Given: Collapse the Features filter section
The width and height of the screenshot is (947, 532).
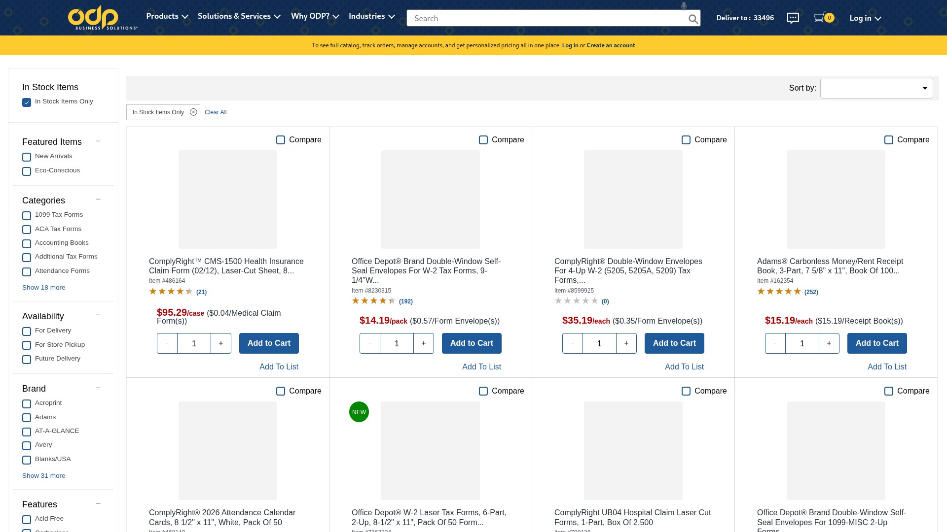Looking at the screenshot, I should point(98,504).
